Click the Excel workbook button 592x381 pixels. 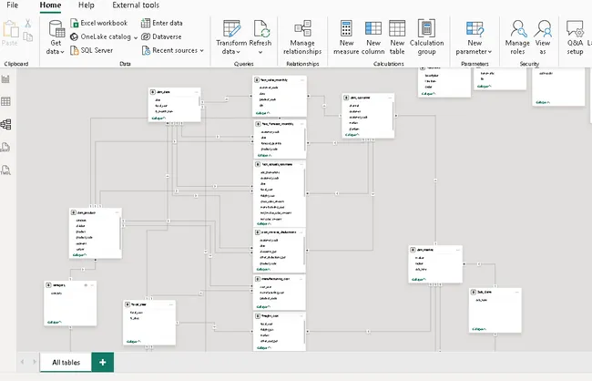(98, 22)
